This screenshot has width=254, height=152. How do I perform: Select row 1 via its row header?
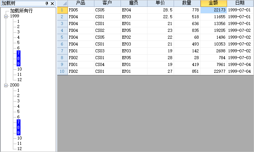62,10
